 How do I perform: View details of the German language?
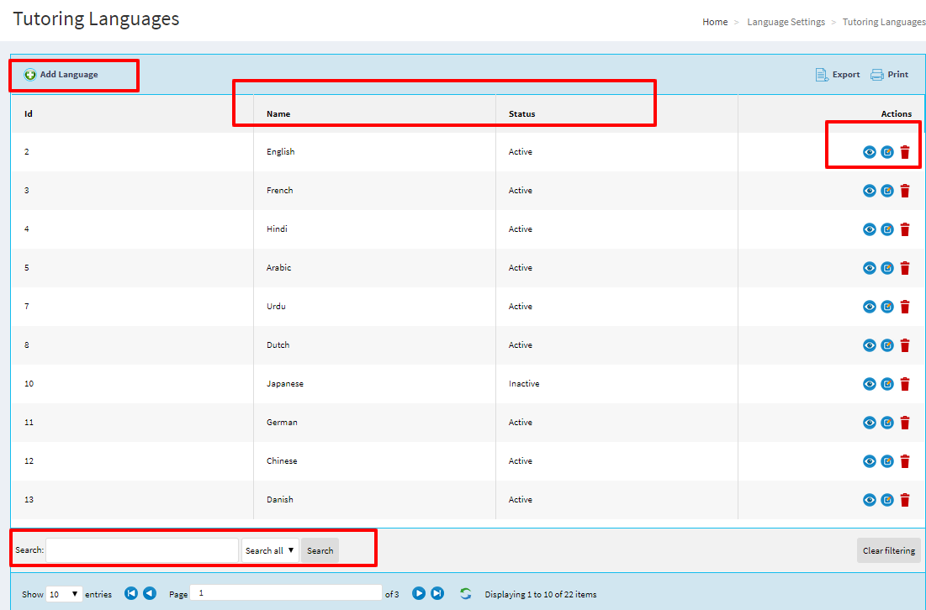tap(870, 423)
